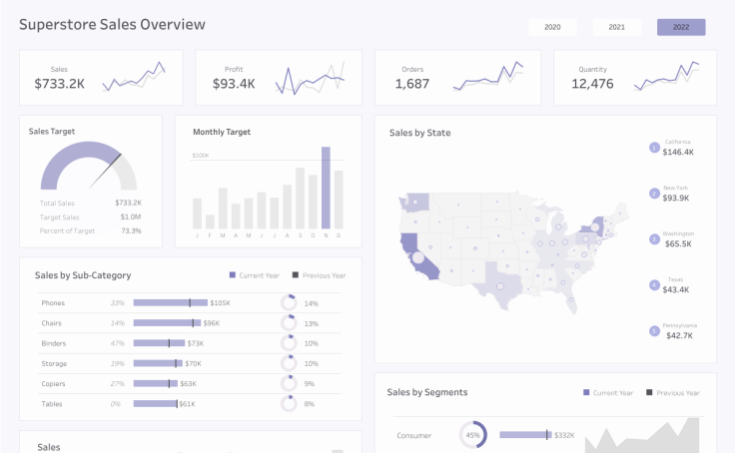Click the Quantity sparkline chart
This screenshot has width=735, height=453.
coord(667,77)
